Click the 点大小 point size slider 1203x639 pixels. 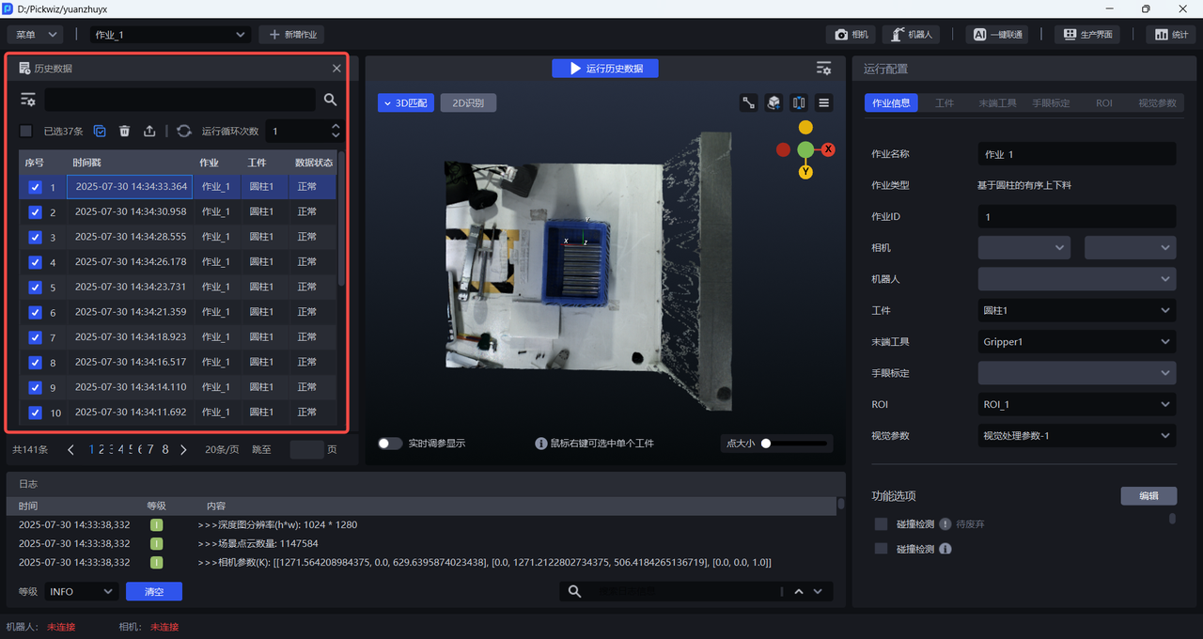(794, 444)
